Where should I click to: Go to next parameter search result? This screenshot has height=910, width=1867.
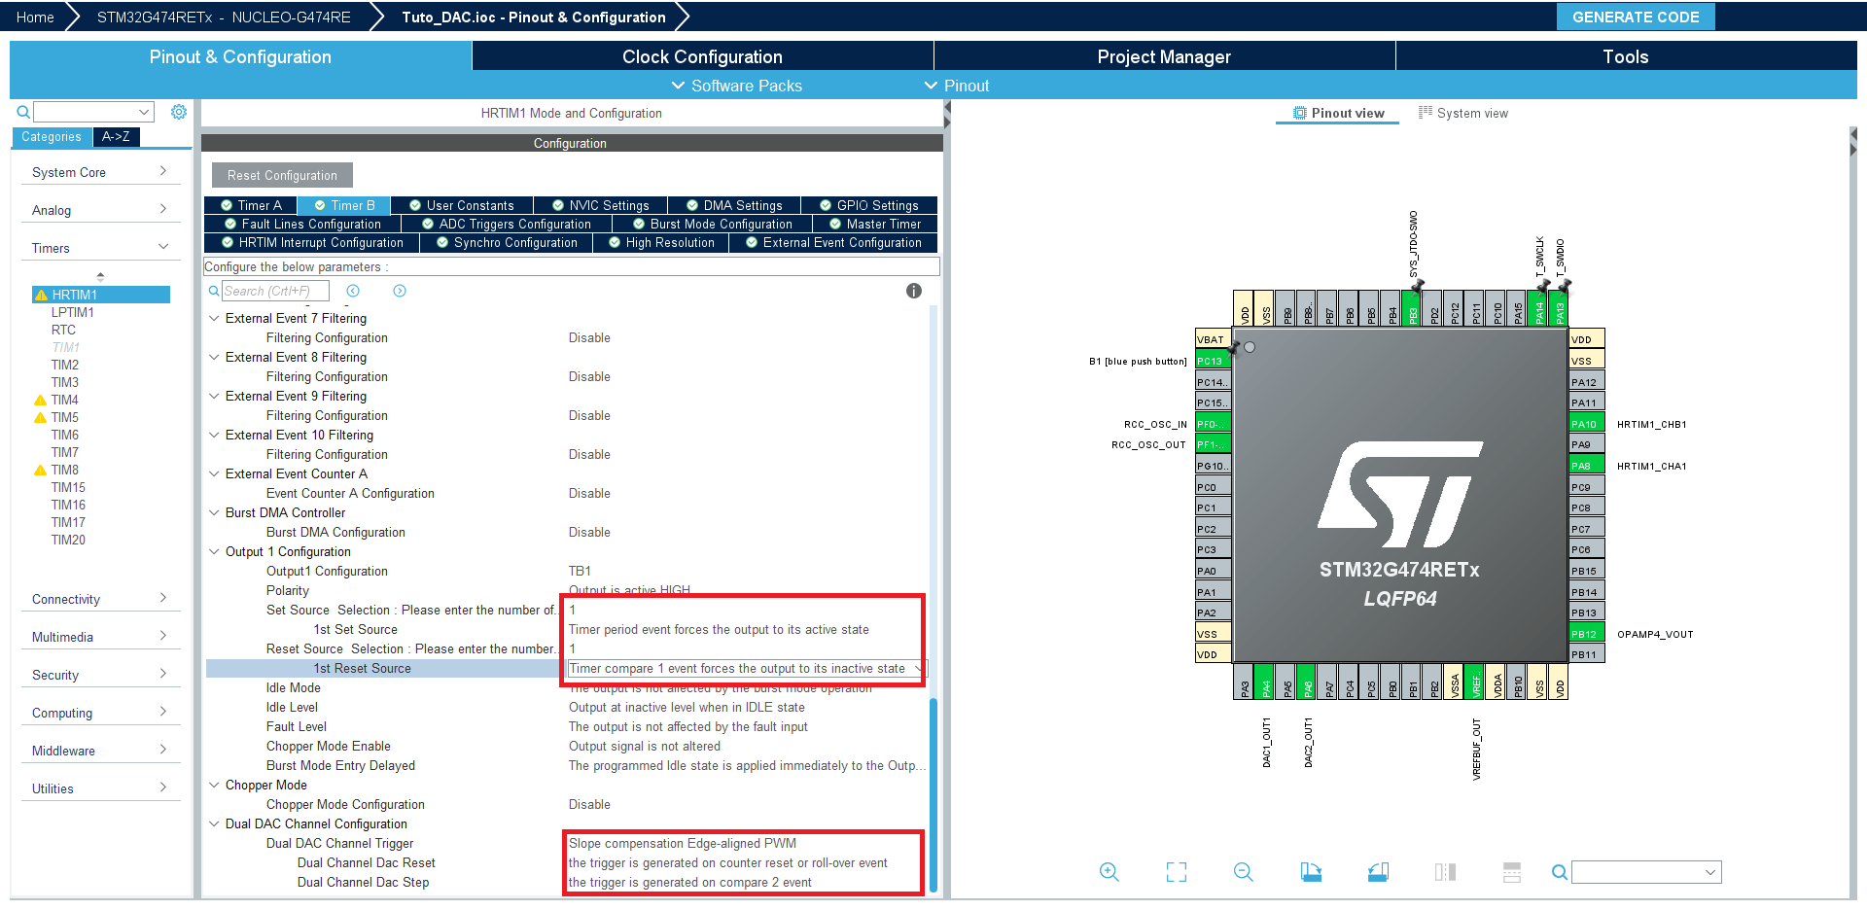click(400, 291)
